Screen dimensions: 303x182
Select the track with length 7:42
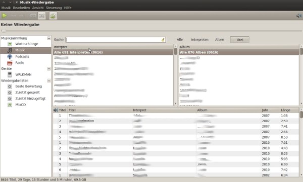[176, 170]
